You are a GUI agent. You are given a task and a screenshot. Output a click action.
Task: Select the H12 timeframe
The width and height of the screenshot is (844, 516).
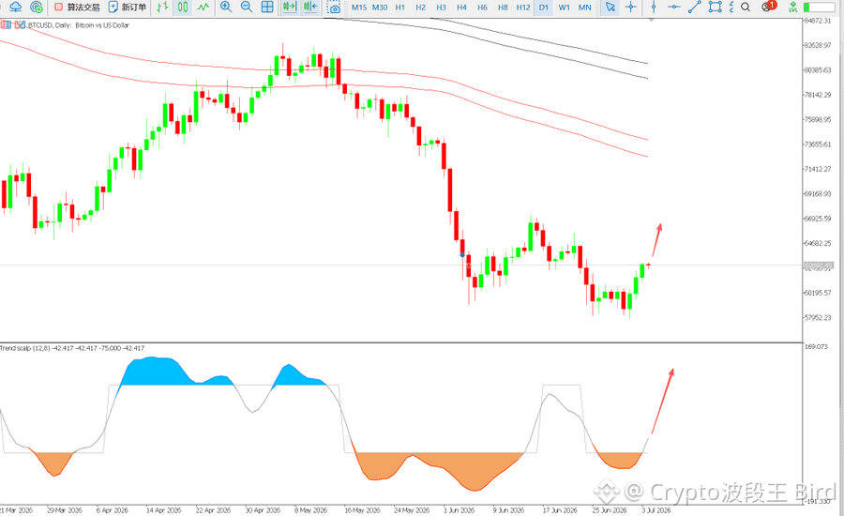tap(523, 8)
